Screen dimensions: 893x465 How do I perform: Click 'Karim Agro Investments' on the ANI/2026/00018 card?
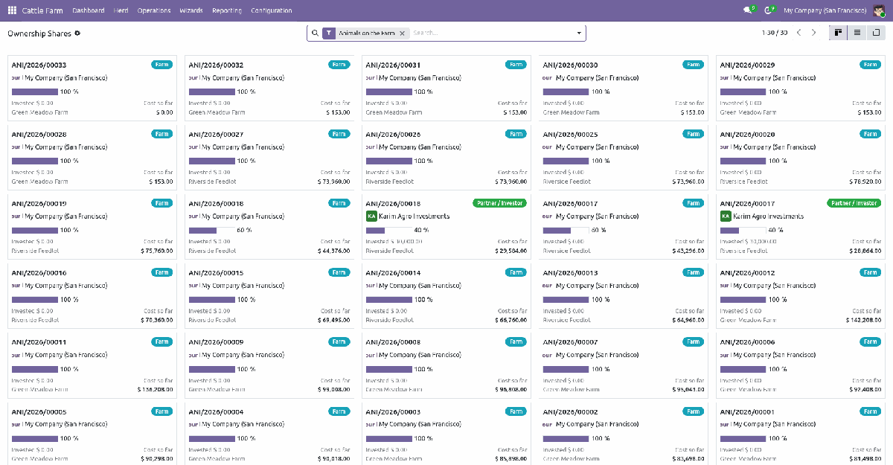pyautogui.click(x=415, y=217)
